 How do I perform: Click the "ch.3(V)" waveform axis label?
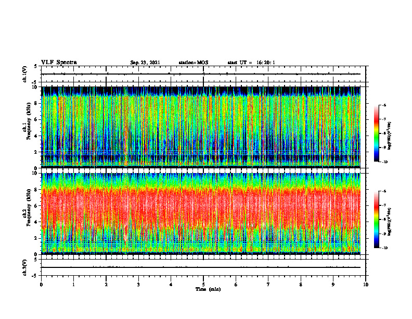[x=25, y=267]
